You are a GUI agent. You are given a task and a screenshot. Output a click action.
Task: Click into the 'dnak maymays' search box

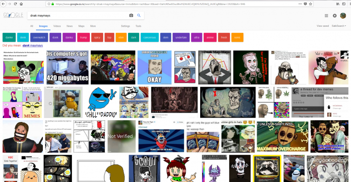click(78, 15)
